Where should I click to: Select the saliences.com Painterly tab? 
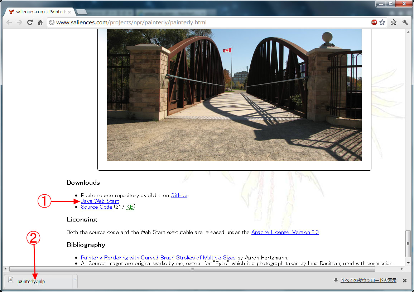[x=39, y=12]
